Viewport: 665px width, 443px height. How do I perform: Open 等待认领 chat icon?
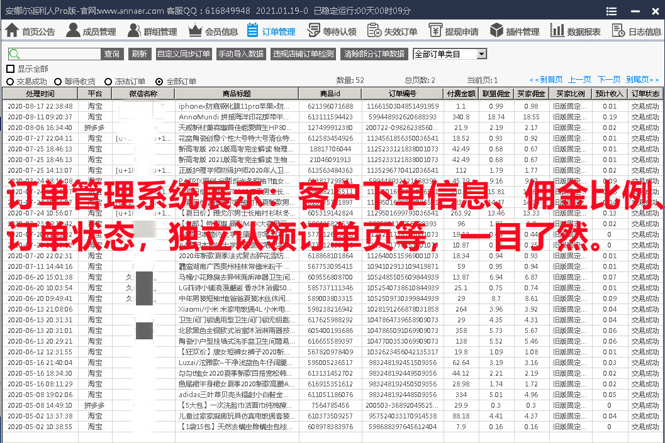(314, 31)
